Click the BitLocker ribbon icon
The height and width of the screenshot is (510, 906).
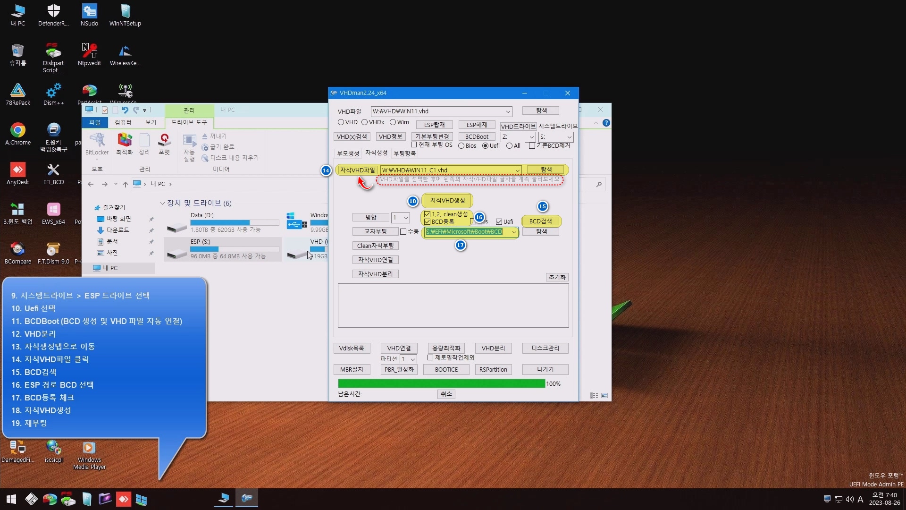[x=97, y=144]
